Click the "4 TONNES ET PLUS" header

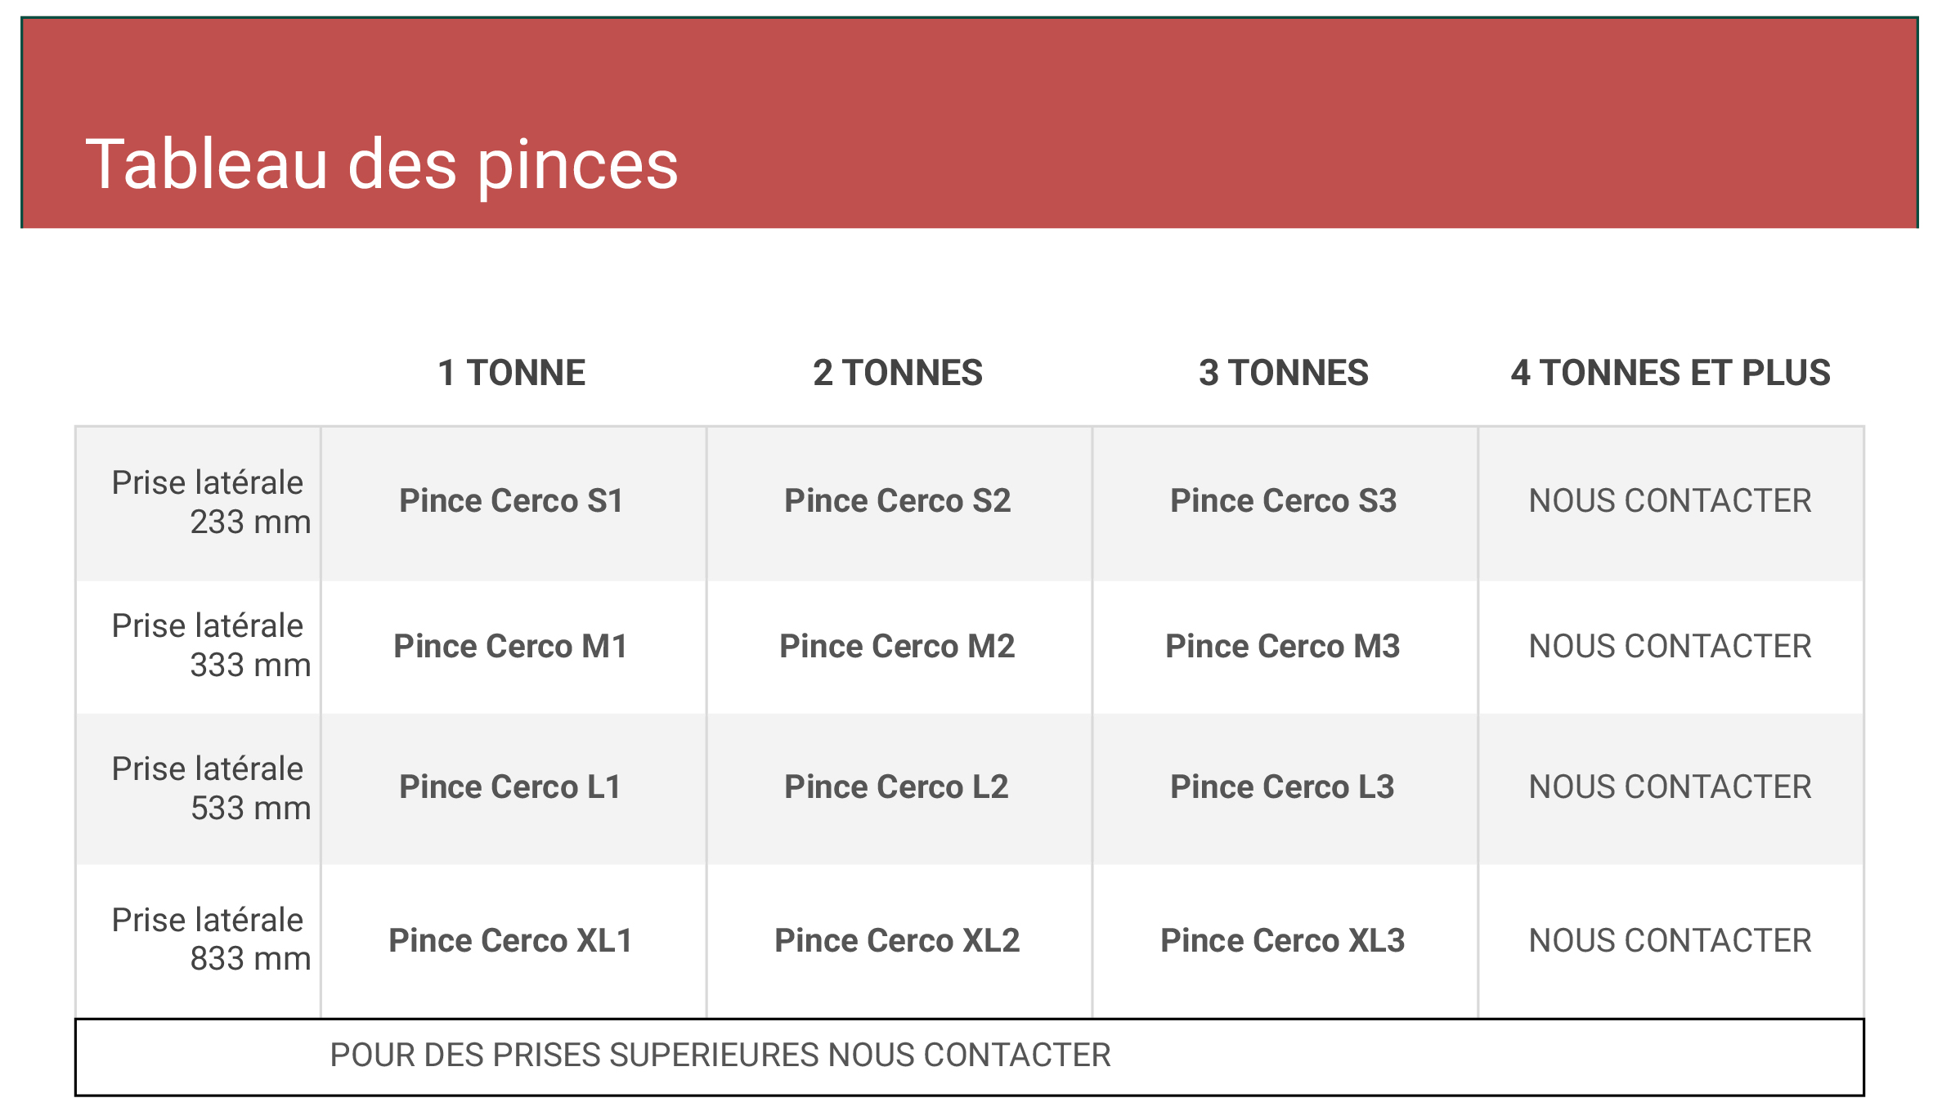(1671, 373)
